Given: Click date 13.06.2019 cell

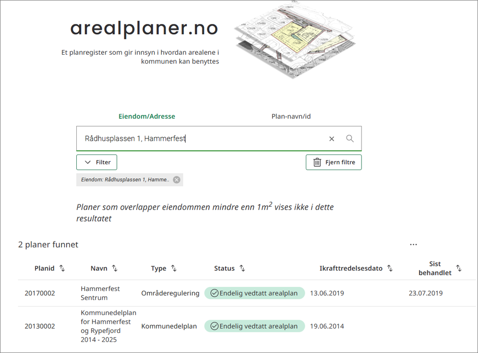Looking at the screenshot, I should point(327,293).
